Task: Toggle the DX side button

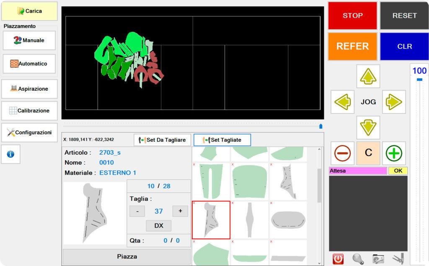Action: pyautogui.click(x=159, y=225)
